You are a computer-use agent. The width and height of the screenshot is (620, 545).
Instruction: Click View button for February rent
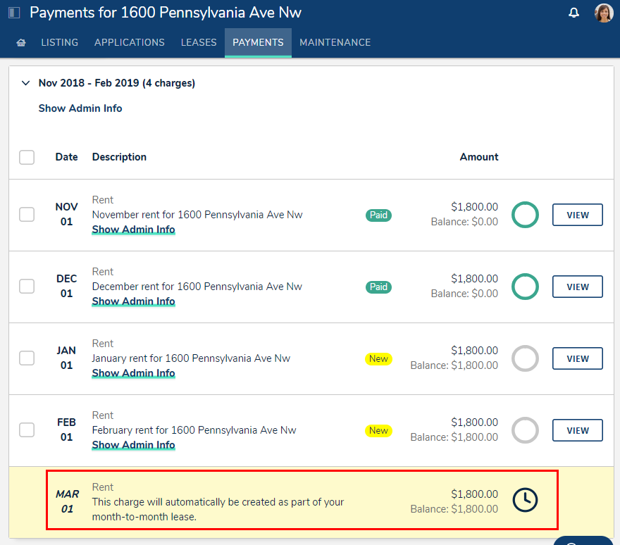[x=577, y=430]
